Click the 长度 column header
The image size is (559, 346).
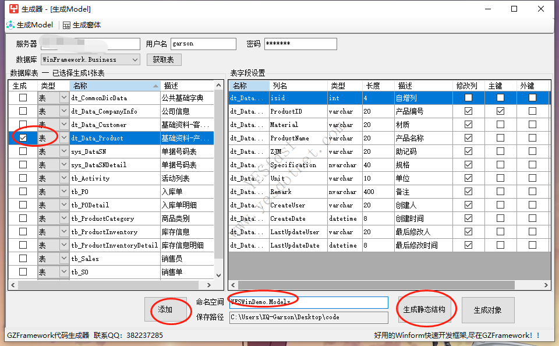coord(378,86)
